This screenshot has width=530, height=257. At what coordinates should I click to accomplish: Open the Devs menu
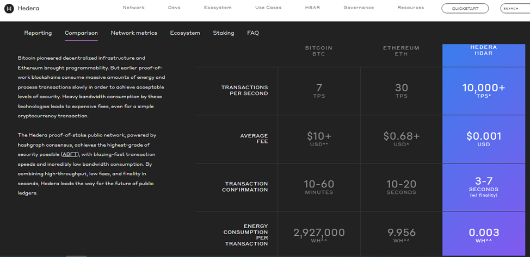click(x=174, y=8)
